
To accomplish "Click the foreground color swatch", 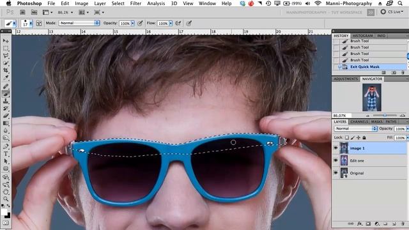I will (4, 212).
